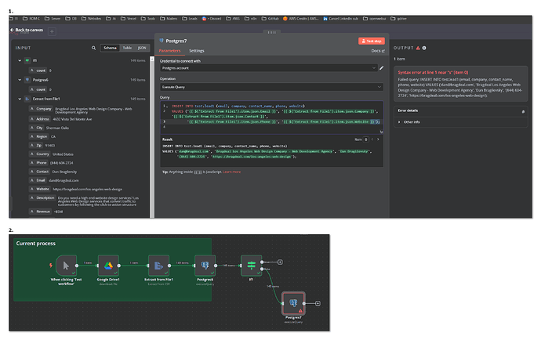
Task: Click the output error warning triangle icon
Action: (418, 48)
